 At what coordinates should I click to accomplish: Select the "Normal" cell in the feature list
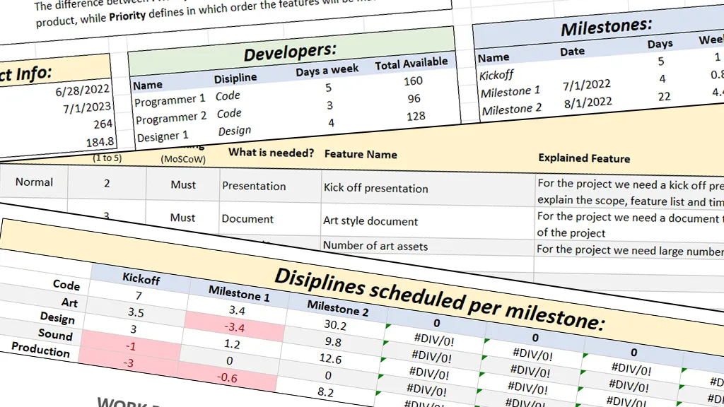pyautogui.click(x=34, y=182)
